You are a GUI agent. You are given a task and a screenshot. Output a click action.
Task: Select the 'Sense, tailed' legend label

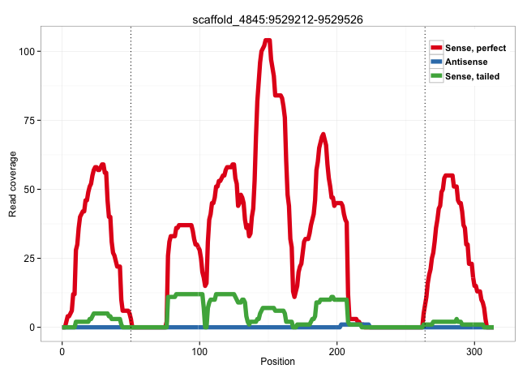[472, 75]
